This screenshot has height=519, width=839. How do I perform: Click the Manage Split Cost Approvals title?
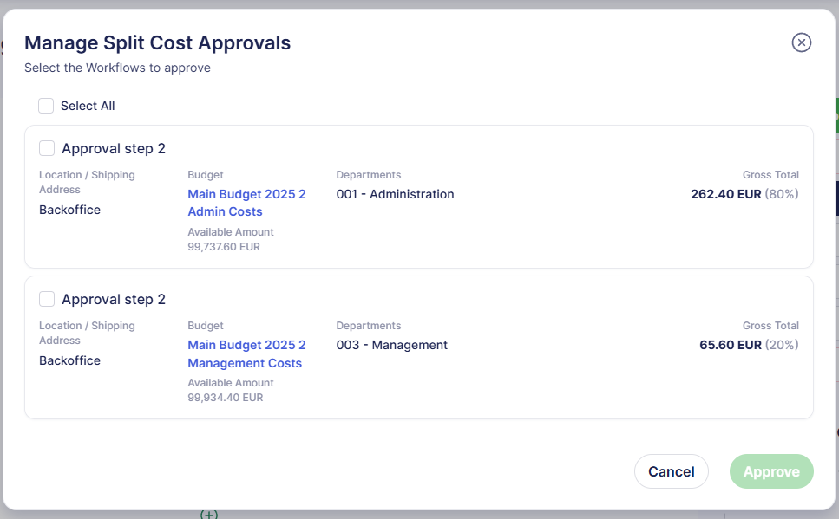[x=157, y=42]
